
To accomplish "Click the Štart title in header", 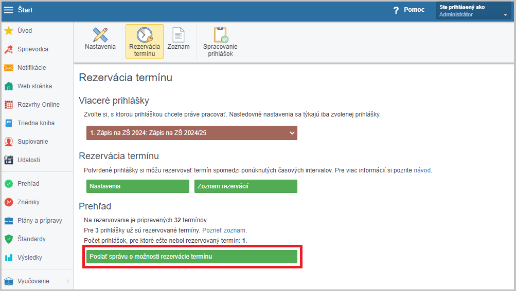I will point(25,10).
